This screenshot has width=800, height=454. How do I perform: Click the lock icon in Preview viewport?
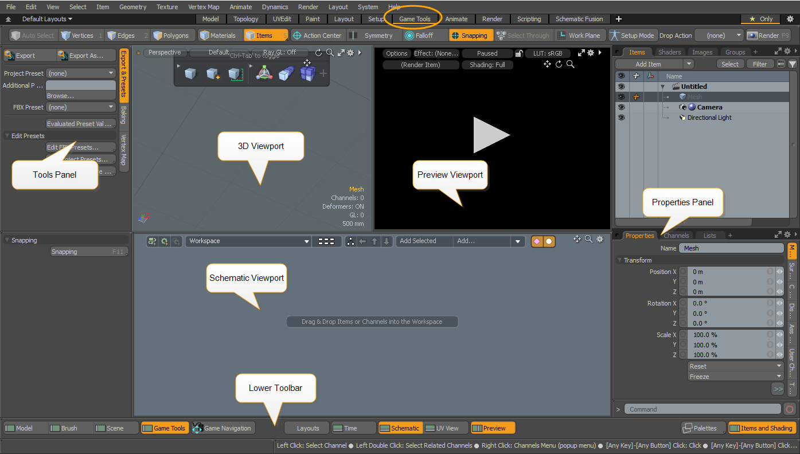click(x=518, y=53)
